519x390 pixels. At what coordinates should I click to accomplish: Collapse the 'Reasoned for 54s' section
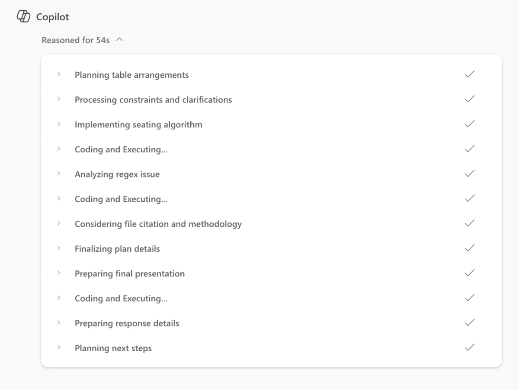click(120, 40)
